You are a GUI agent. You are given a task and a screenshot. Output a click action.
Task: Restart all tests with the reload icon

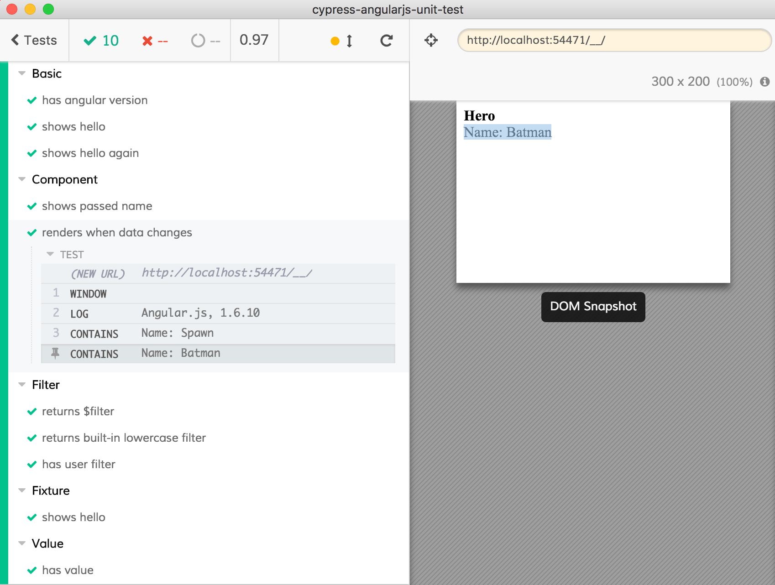tap(386, 40)
